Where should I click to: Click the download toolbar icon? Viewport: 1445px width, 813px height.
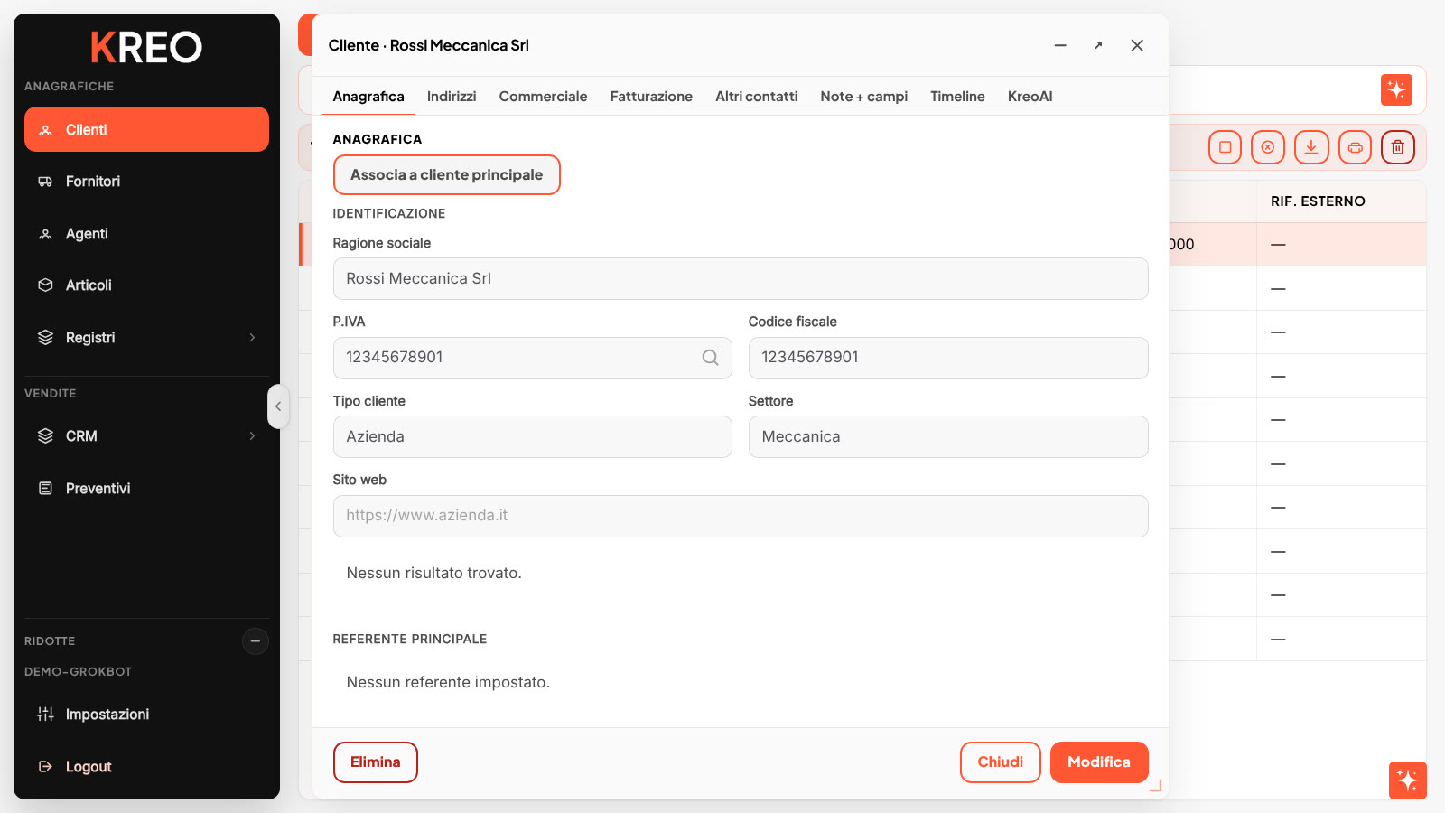[1311, 147]
